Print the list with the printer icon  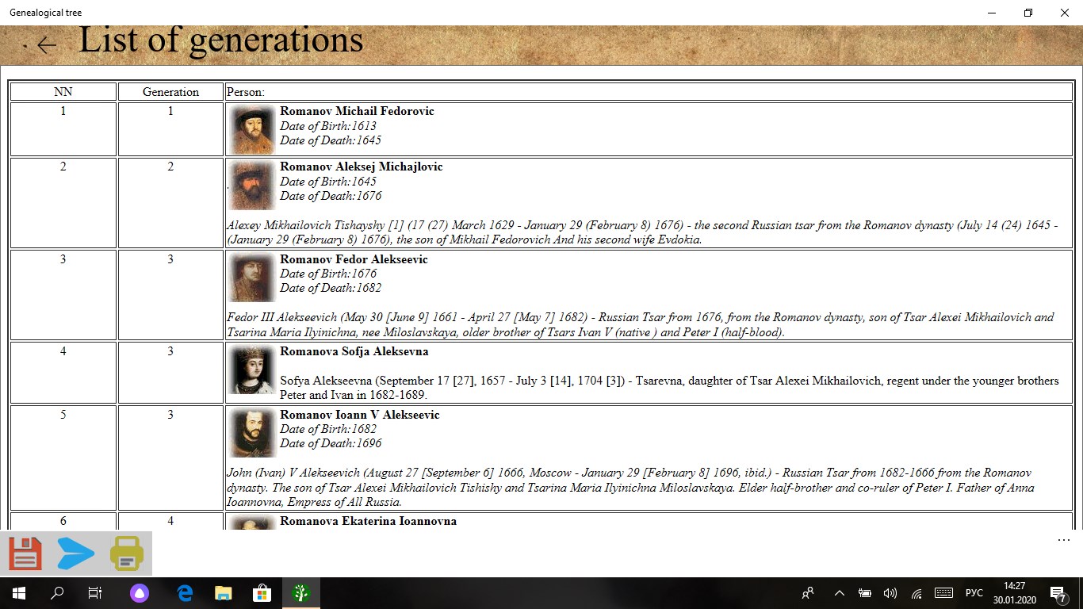pos(127,553)
